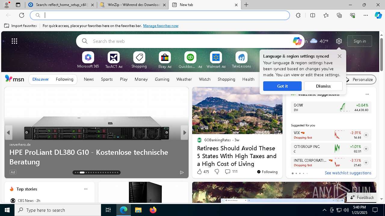Close the language settings synced popup
This screenshot has width=385, height=216.
click(340, 56)
